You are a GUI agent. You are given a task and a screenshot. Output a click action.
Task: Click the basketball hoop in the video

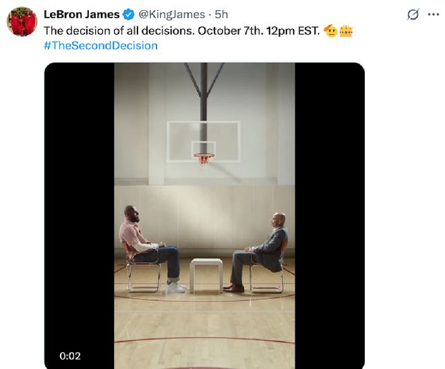(x=204, y=159)
